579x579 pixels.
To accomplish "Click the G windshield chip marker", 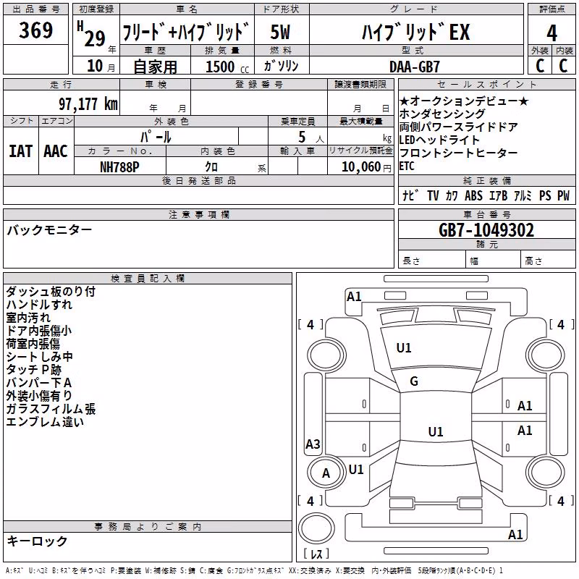I will (x=414, y=381).
